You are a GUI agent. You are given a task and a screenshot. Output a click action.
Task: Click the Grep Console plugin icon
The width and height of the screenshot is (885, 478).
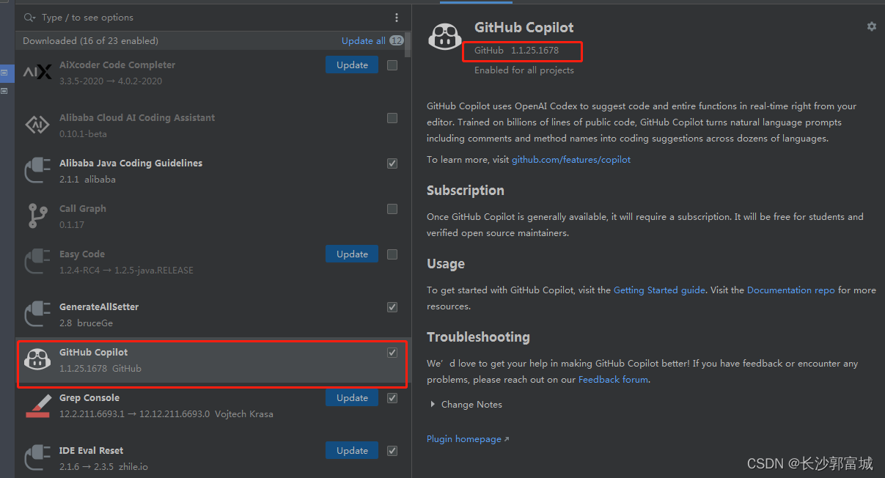[x=37, y=405]
